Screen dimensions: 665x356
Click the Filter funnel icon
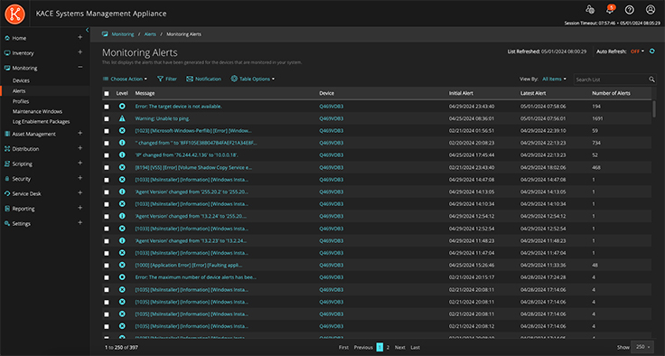[x=160, y=79]
